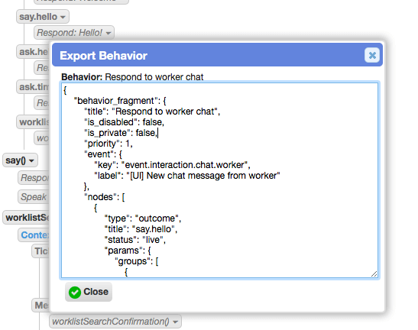Click the blue Conte link node
This screenshot has height=330, width=418.
coord(34,235)
